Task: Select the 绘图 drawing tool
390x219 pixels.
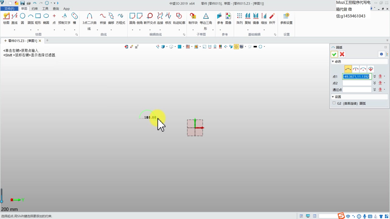Action: point(6,19)
